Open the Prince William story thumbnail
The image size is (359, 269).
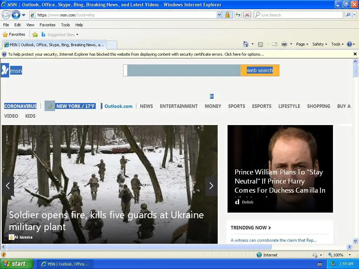(280, 168)
